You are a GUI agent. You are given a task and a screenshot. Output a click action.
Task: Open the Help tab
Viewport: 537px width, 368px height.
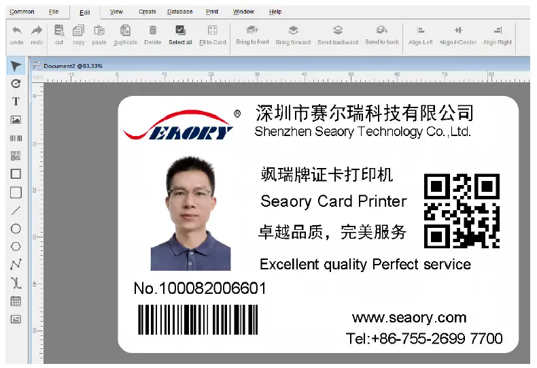[275, 12]
